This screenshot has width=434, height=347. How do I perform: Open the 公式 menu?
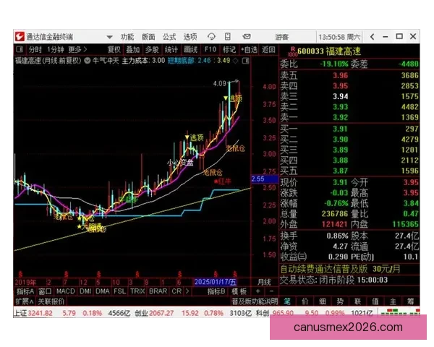pos(169,37)
